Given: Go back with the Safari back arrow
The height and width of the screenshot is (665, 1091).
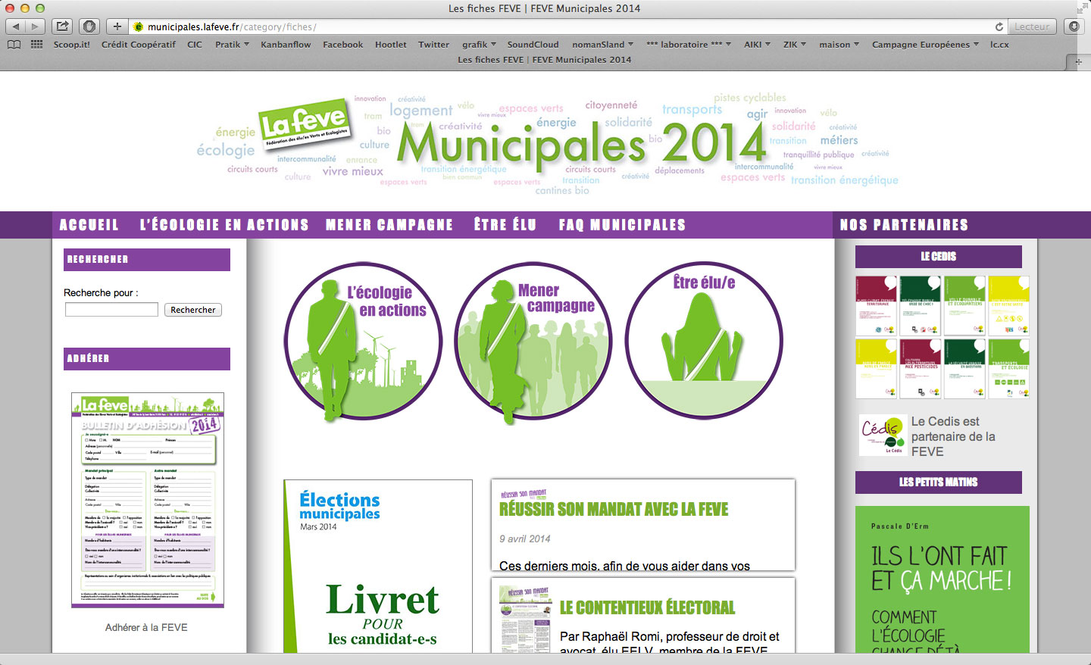Looking at the screenshot, I should [16, 27].
